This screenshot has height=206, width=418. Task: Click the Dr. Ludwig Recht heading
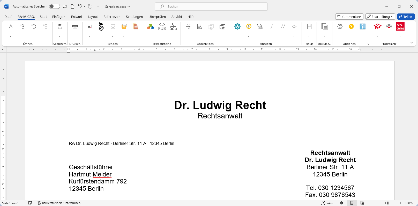220,105
